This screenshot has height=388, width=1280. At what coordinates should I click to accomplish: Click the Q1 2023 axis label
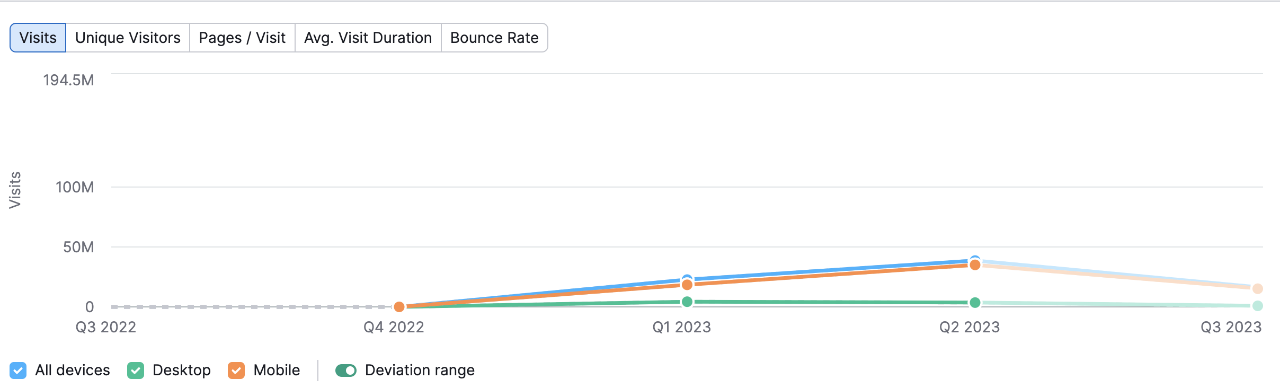click(x=681, y=327)
